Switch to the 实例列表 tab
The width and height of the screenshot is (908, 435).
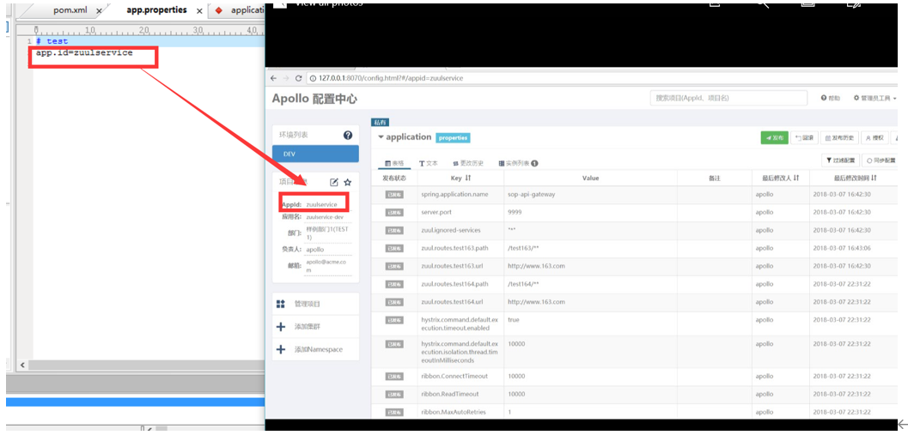coord(518,164)
